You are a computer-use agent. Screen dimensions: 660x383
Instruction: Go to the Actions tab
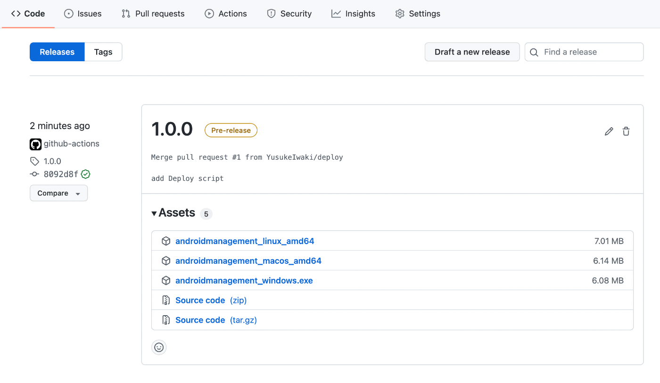pyautogui.click(x=226, y=14)
